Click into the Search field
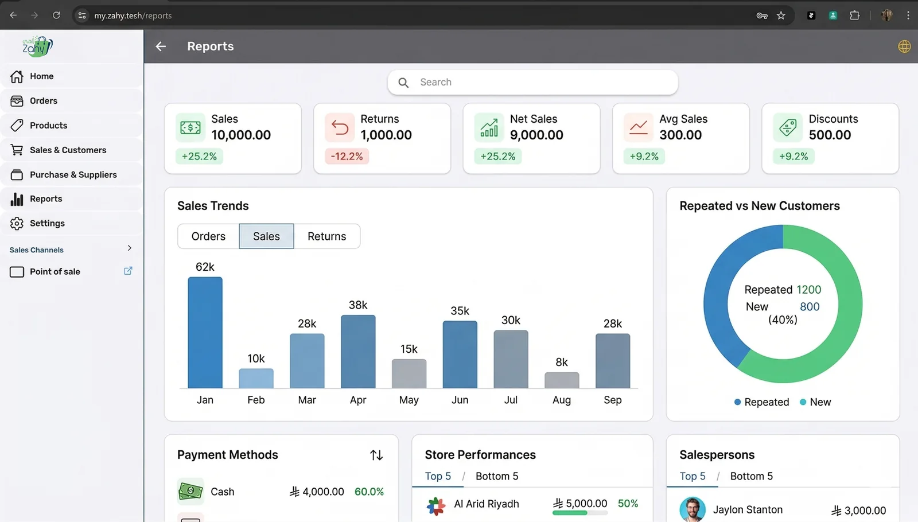The width and height of the screenshot is (918, 522). (x=532, y=83)
